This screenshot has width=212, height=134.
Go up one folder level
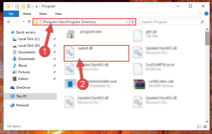tap(29, 22)
